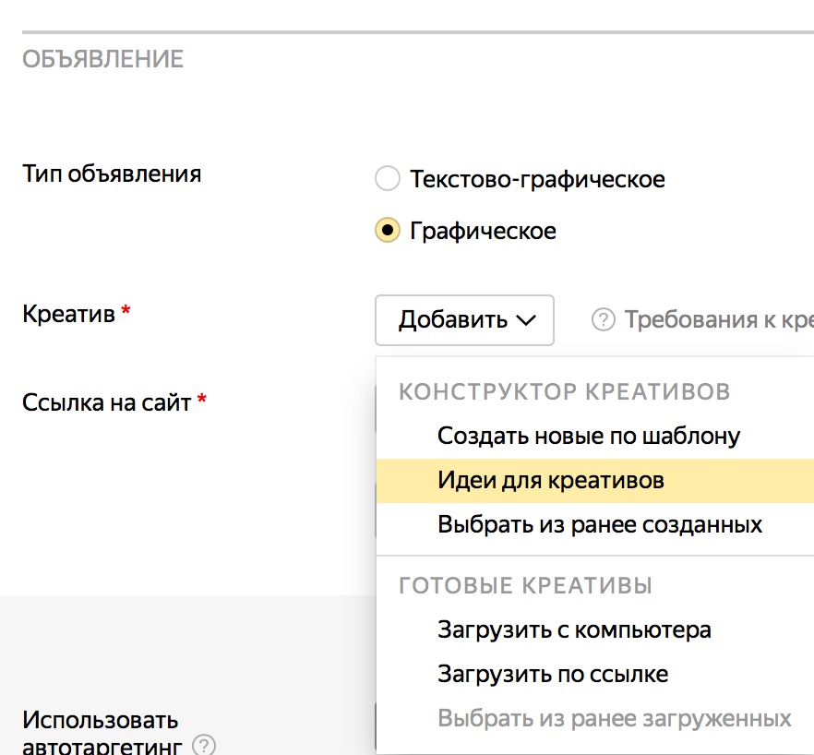Choose Загрузить с компьютера
Viewport: 814px width, 755px height.
coord(574,630)
